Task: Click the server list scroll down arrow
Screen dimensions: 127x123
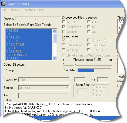Action: coord(54,58)
